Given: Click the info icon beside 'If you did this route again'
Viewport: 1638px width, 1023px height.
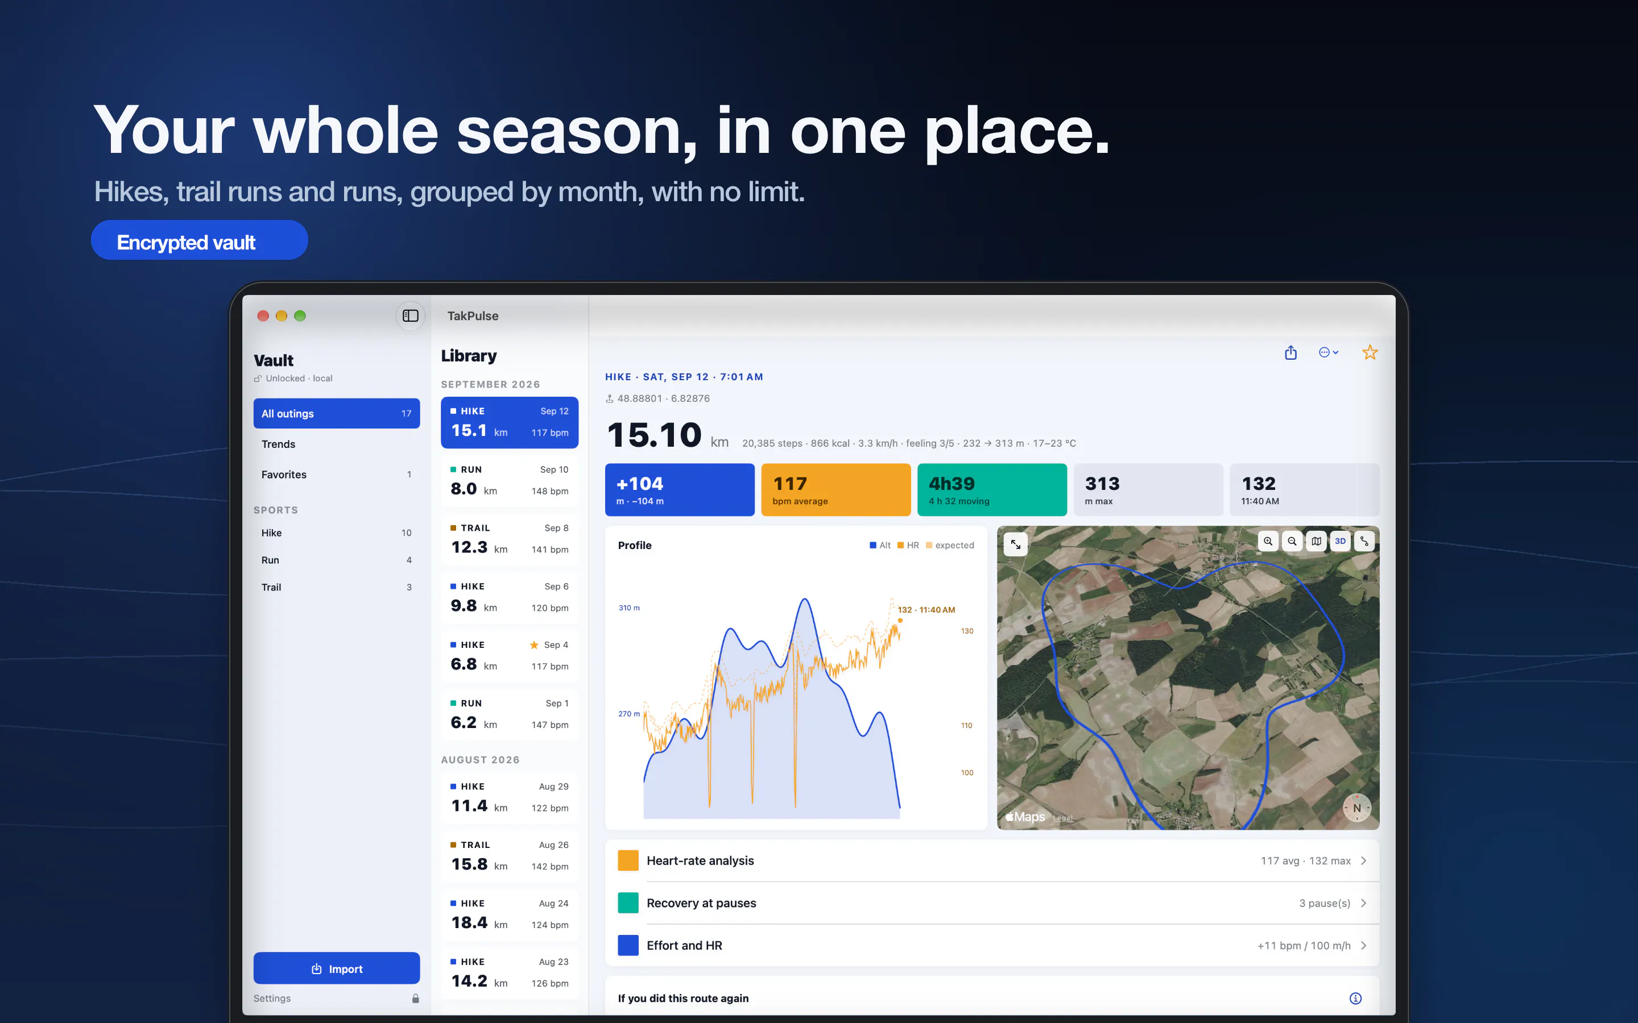Looking at the screenshot, I should click(x=1355, y=998).
